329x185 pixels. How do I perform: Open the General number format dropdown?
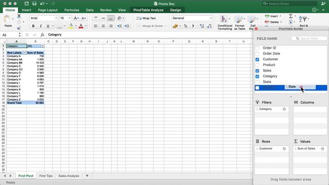(211, 18)
